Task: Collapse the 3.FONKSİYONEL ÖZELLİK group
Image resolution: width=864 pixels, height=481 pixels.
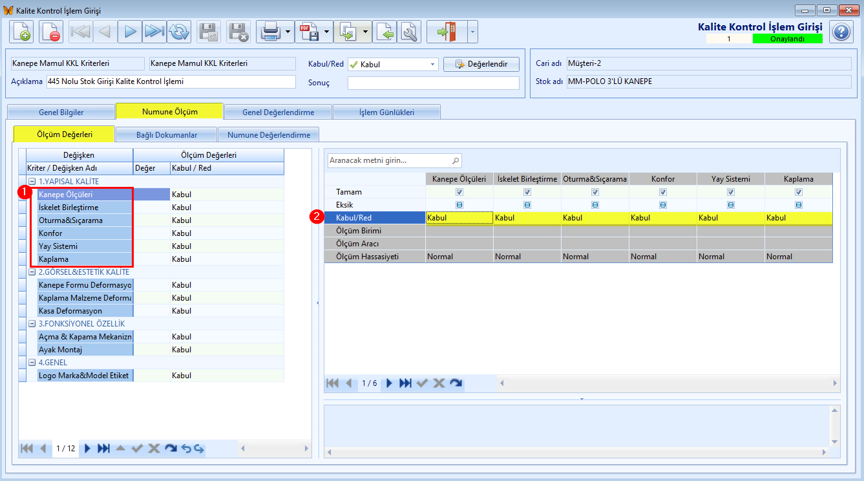Action: pos(32,324)
